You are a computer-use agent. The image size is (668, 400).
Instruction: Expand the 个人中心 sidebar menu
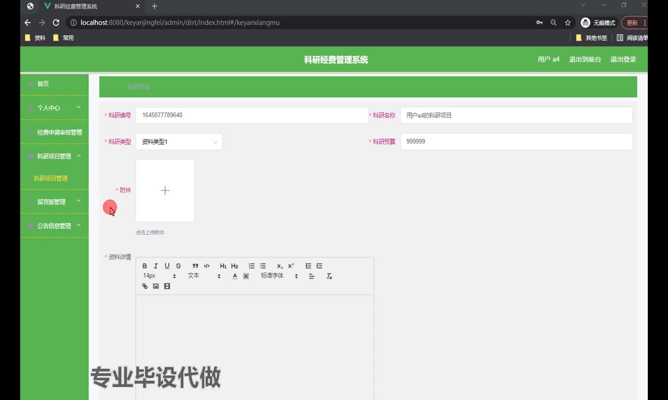pos(54,108)
